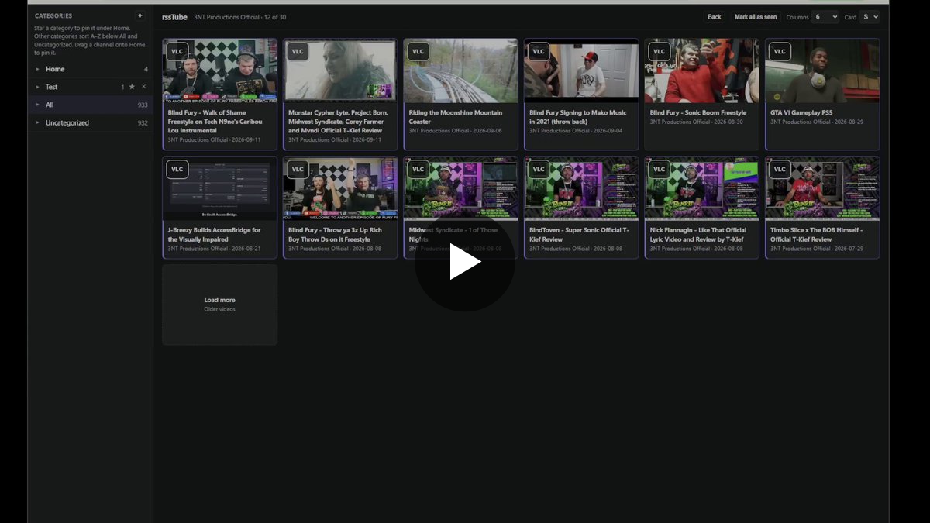Expand the Uncategorized category arrow
The width and height of the screenshot is (930, 523).
(x=37, y=122)
